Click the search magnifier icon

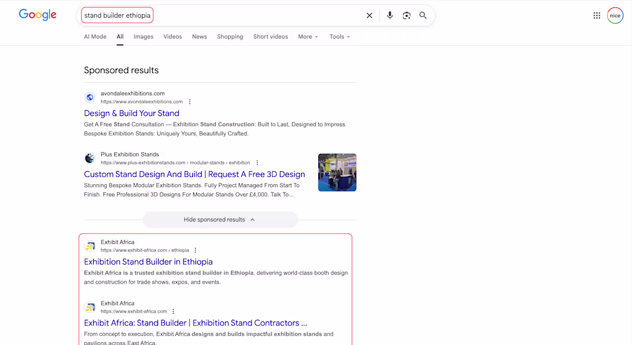(x=423, y=15)
